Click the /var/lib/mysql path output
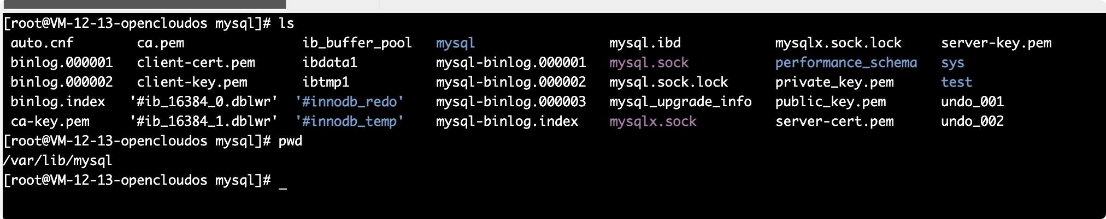 pos(57,161)
